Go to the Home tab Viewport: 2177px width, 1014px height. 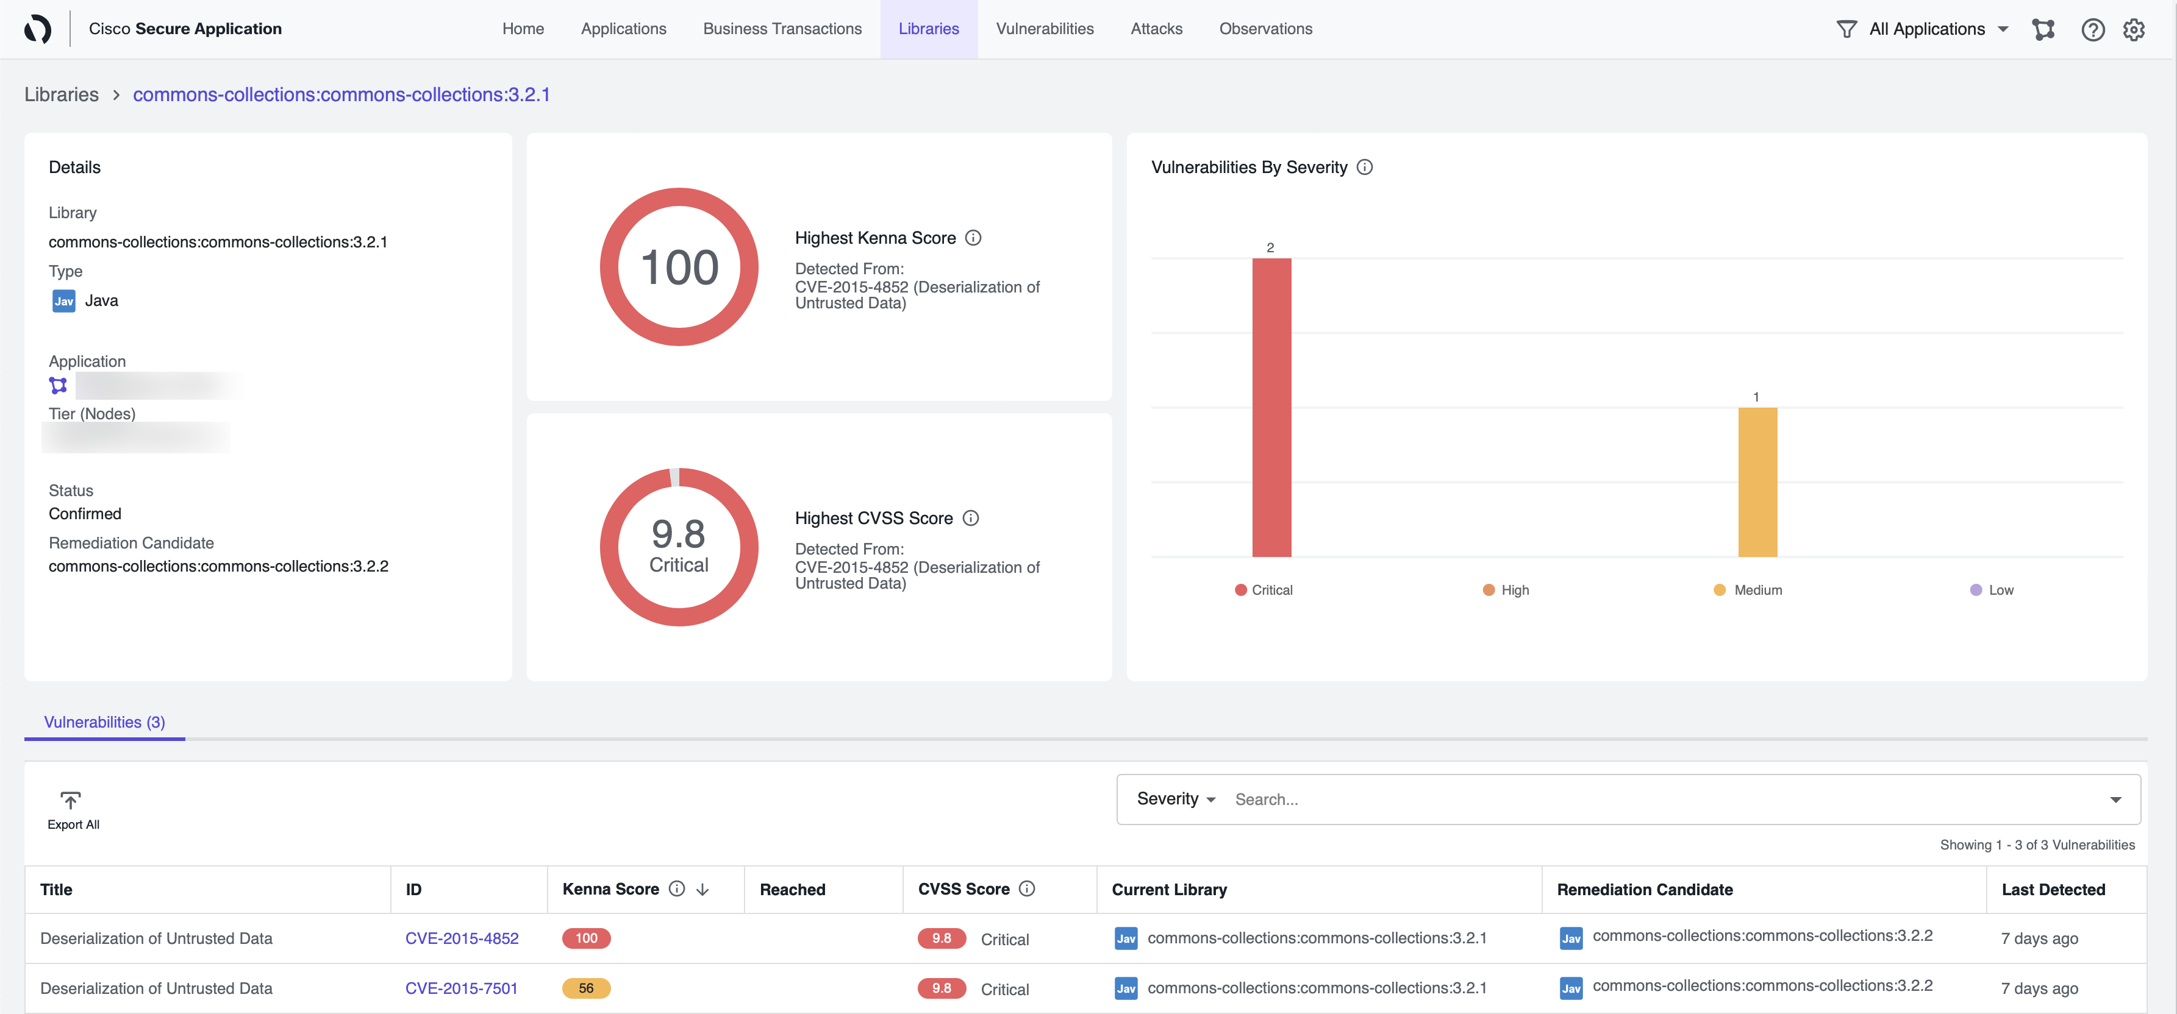point(523,29)
